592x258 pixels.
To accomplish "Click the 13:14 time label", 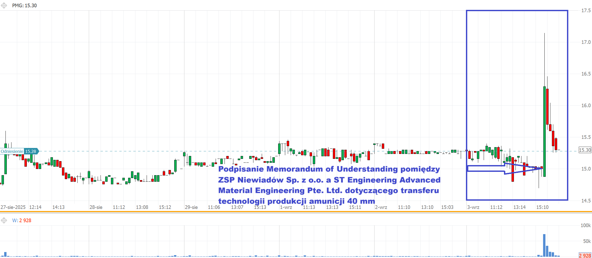I will (519, 207).
